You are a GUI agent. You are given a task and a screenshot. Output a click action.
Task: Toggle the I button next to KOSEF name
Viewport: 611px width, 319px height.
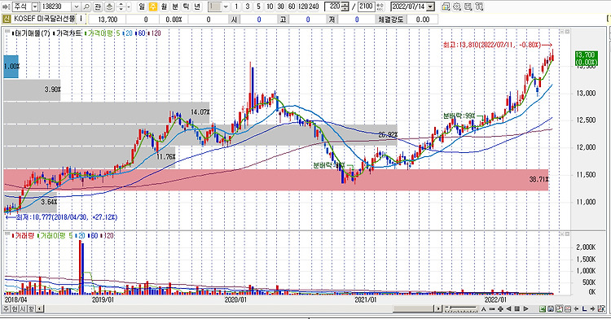tap(81, 19)
